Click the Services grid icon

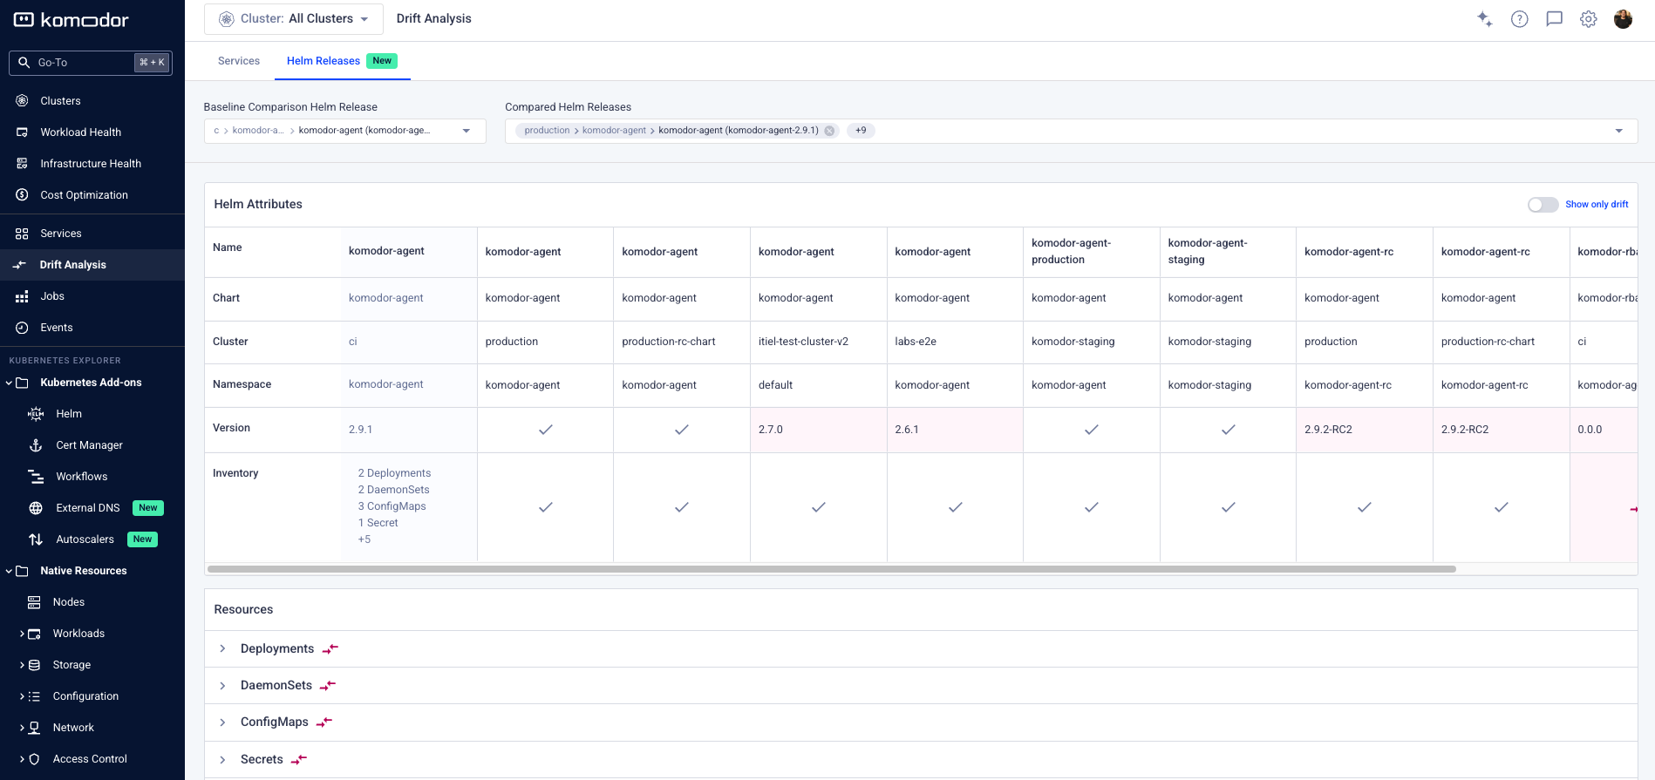23,234
